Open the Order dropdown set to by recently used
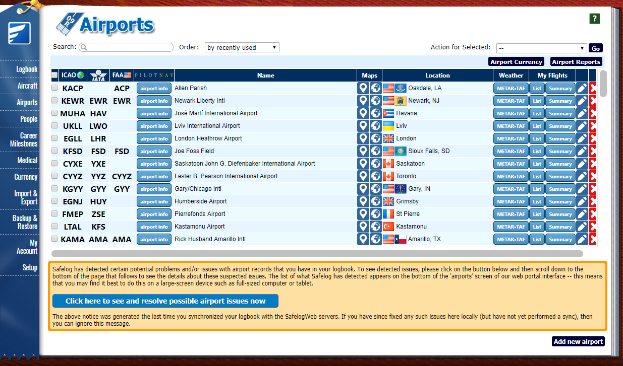 (x=242, y=47)
